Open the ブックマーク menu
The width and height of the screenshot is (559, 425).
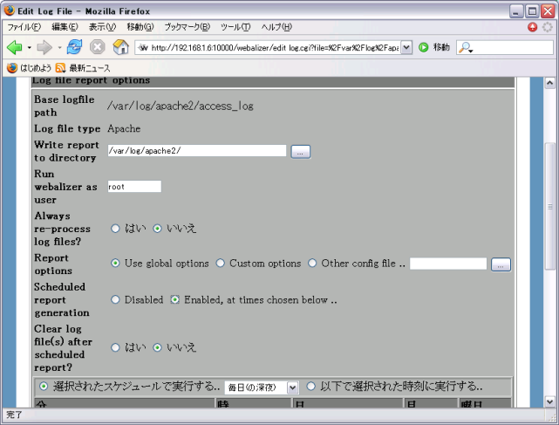point(187,27)
